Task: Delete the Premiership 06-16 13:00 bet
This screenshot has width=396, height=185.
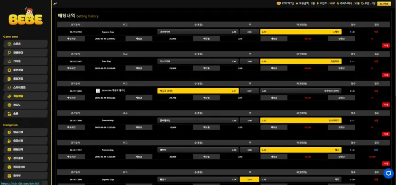Action: coord(386,134)
